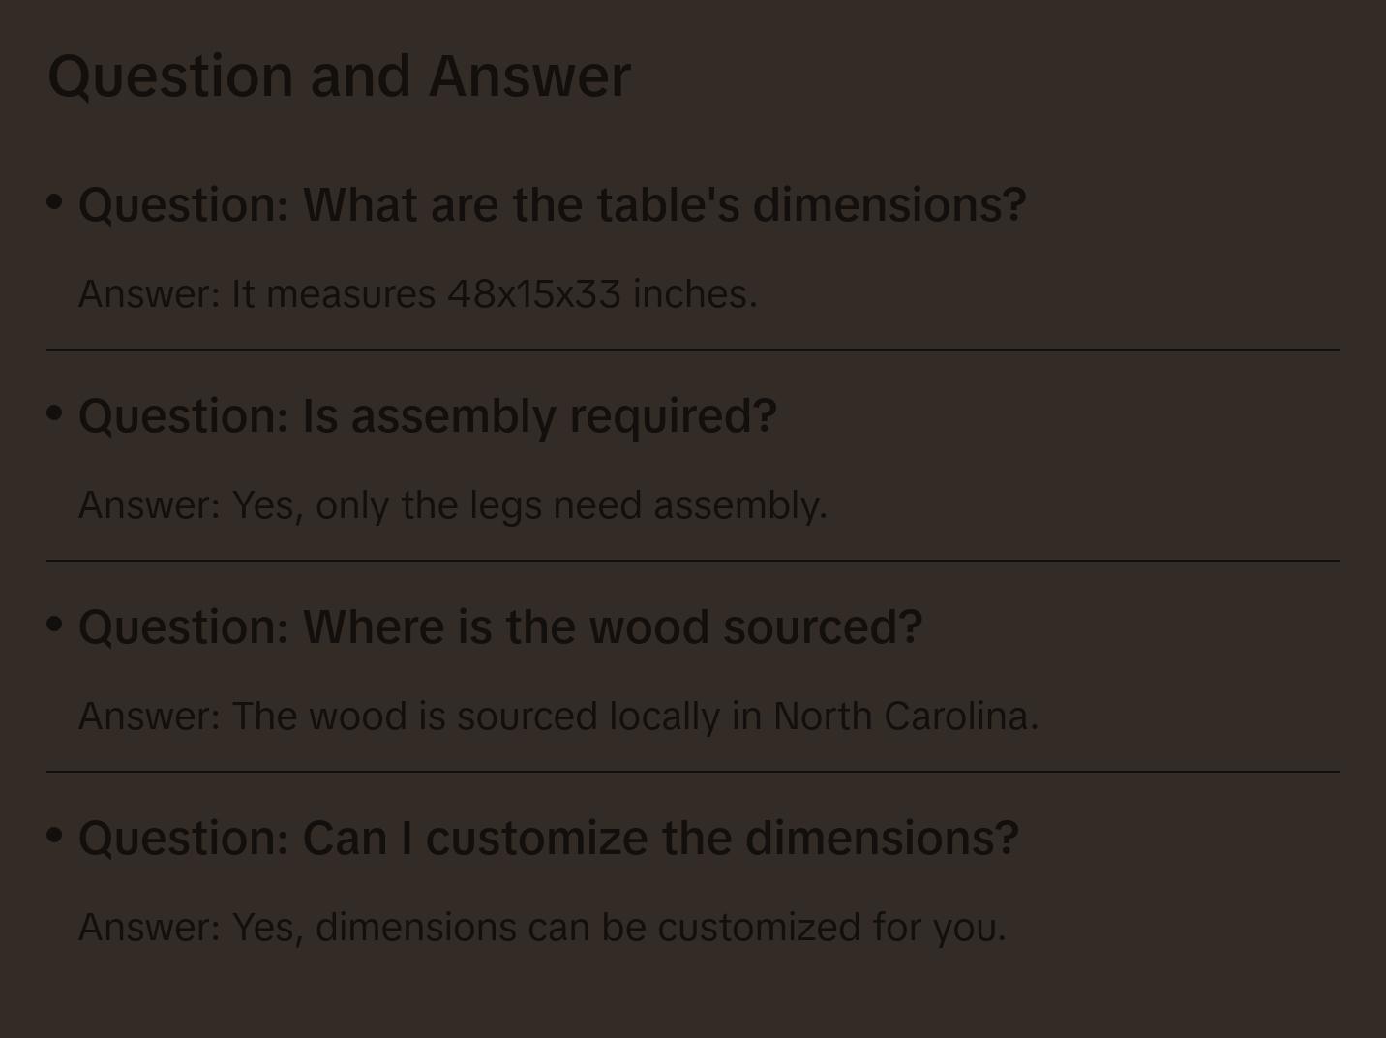Click bullet beside table's dimensions question
The height and width of the screenshot is (1038, 1386).
(x=55, y=202)
